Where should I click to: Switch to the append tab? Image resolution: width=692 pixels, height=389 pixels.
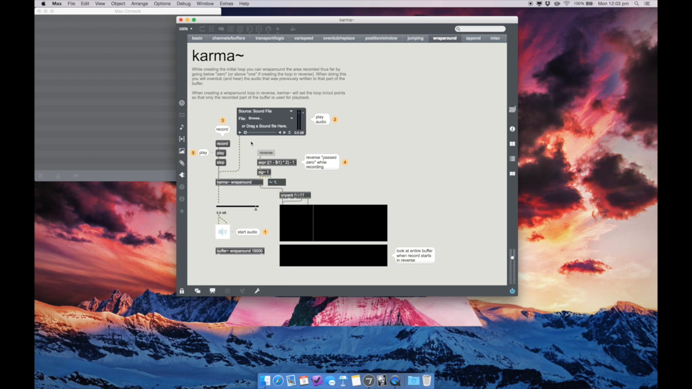coord(473,38)
